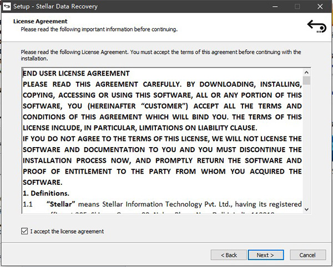Click the "END USER LICENSE AGREEMENT" heading
The image size is (333, 267).
pyautogui.click(x=76, y=73)
